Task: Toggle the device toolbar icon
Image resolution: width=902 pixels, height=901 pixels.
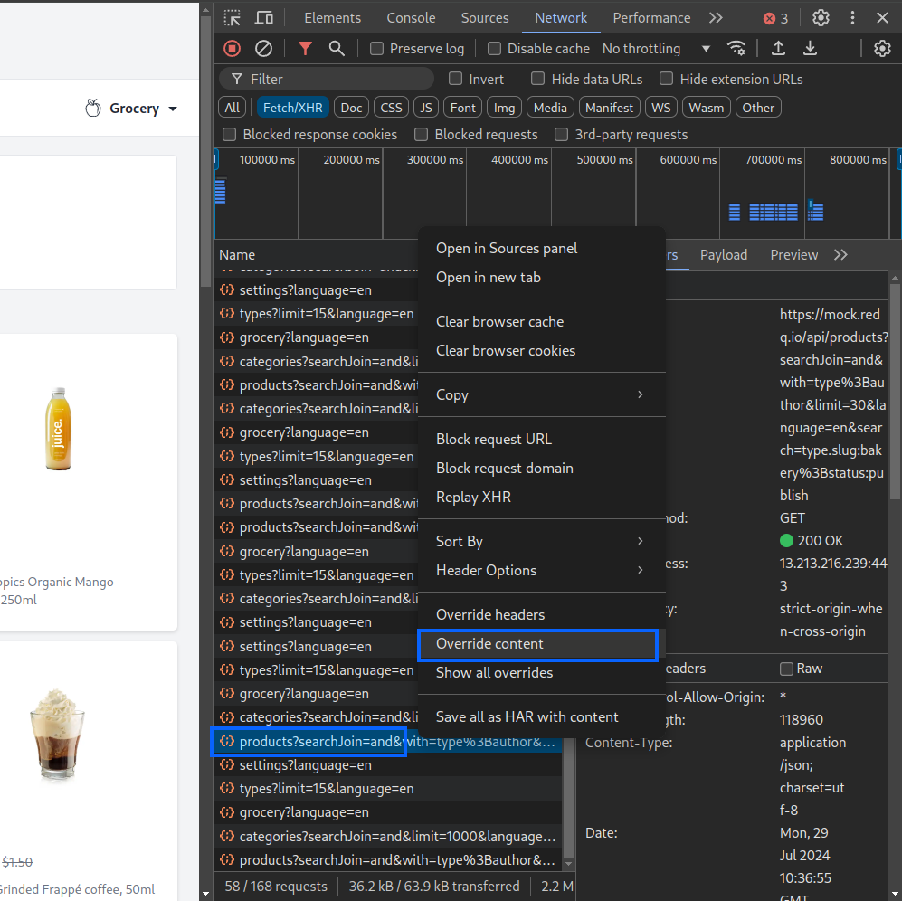Action: point(264,18)
